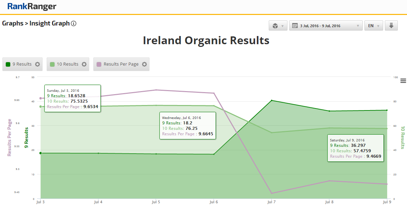This screenshot has height=207, width=407.
Task: Click the calendar icon in date picker
Action: 295,26
